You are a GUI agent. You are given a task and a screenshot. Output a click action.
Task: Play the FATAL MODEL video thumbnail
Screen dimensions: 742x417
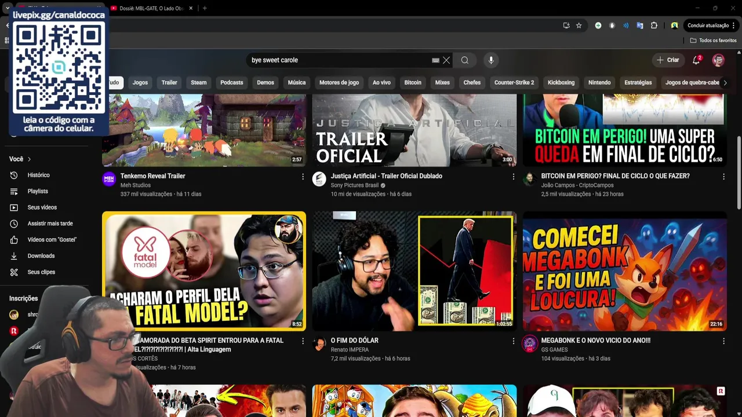pos(204,271)
